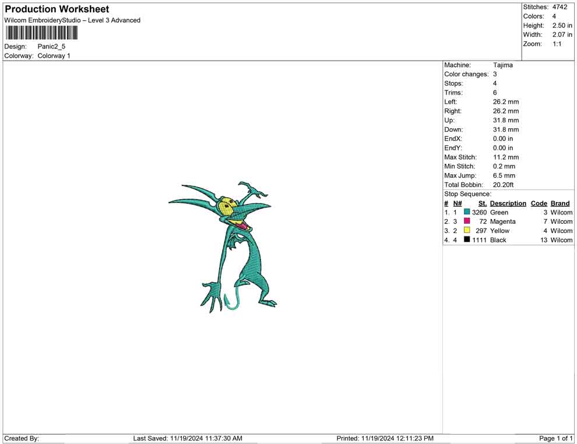
Task: Click the Max Jump value '6.5 mm'
Action: (504, 175)
